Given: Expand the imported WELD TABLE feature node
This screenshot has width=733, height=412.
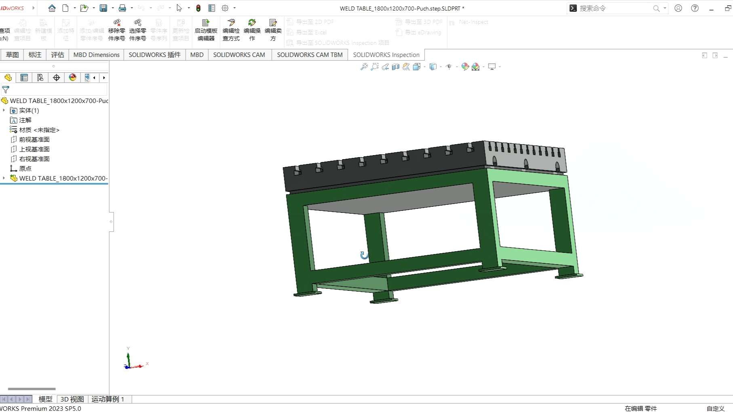Looking at the screenshot, I should [4, 178].
